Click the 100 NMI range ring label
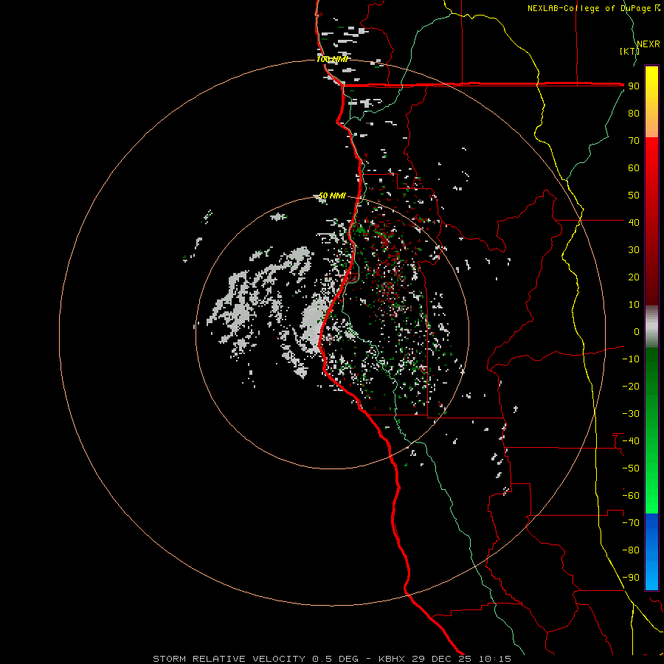 332,59
